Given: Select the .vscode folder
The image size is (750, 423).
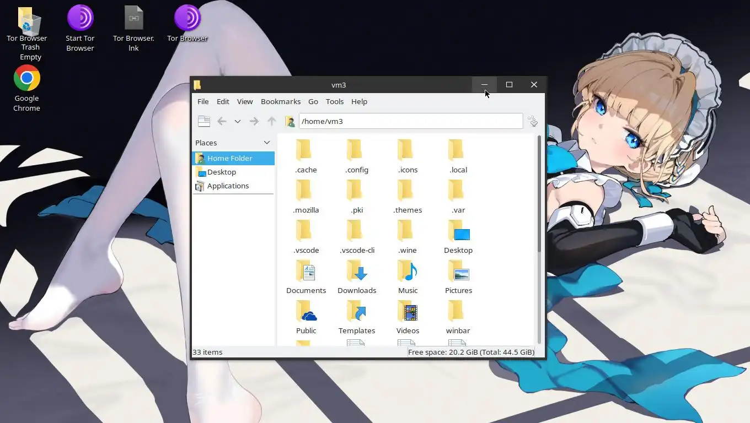Looking at the screenshot, I should click(306, 237).
